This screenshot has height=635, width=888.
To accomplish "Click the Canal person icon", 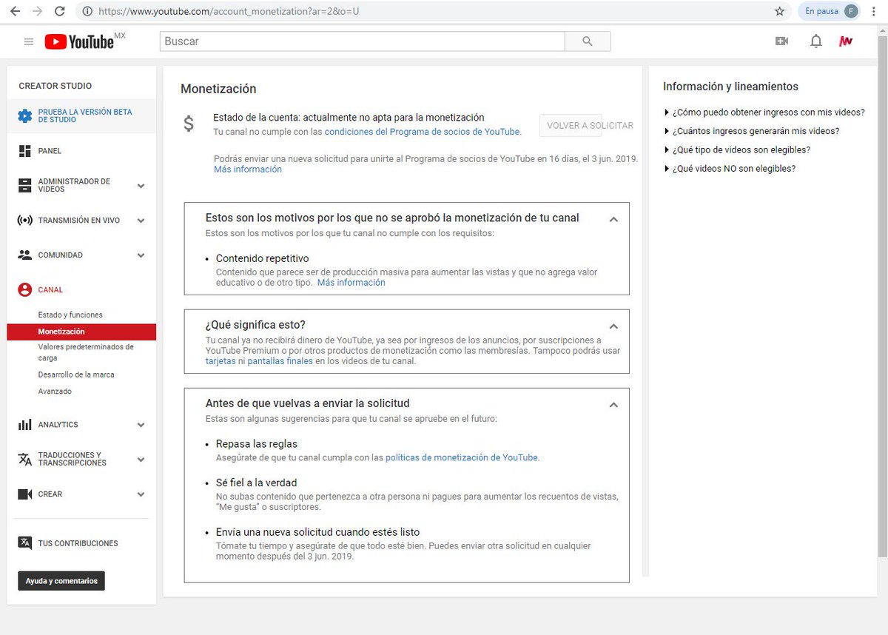I will 24,290.
